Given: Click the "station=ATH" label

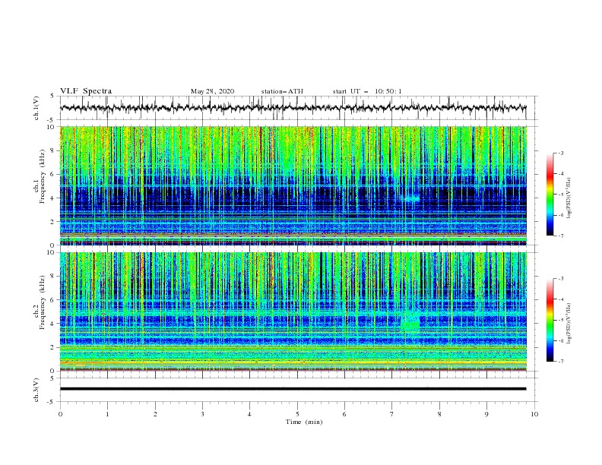Looking at the screenshot, I should pyautogui.click(x=282, y=91).
